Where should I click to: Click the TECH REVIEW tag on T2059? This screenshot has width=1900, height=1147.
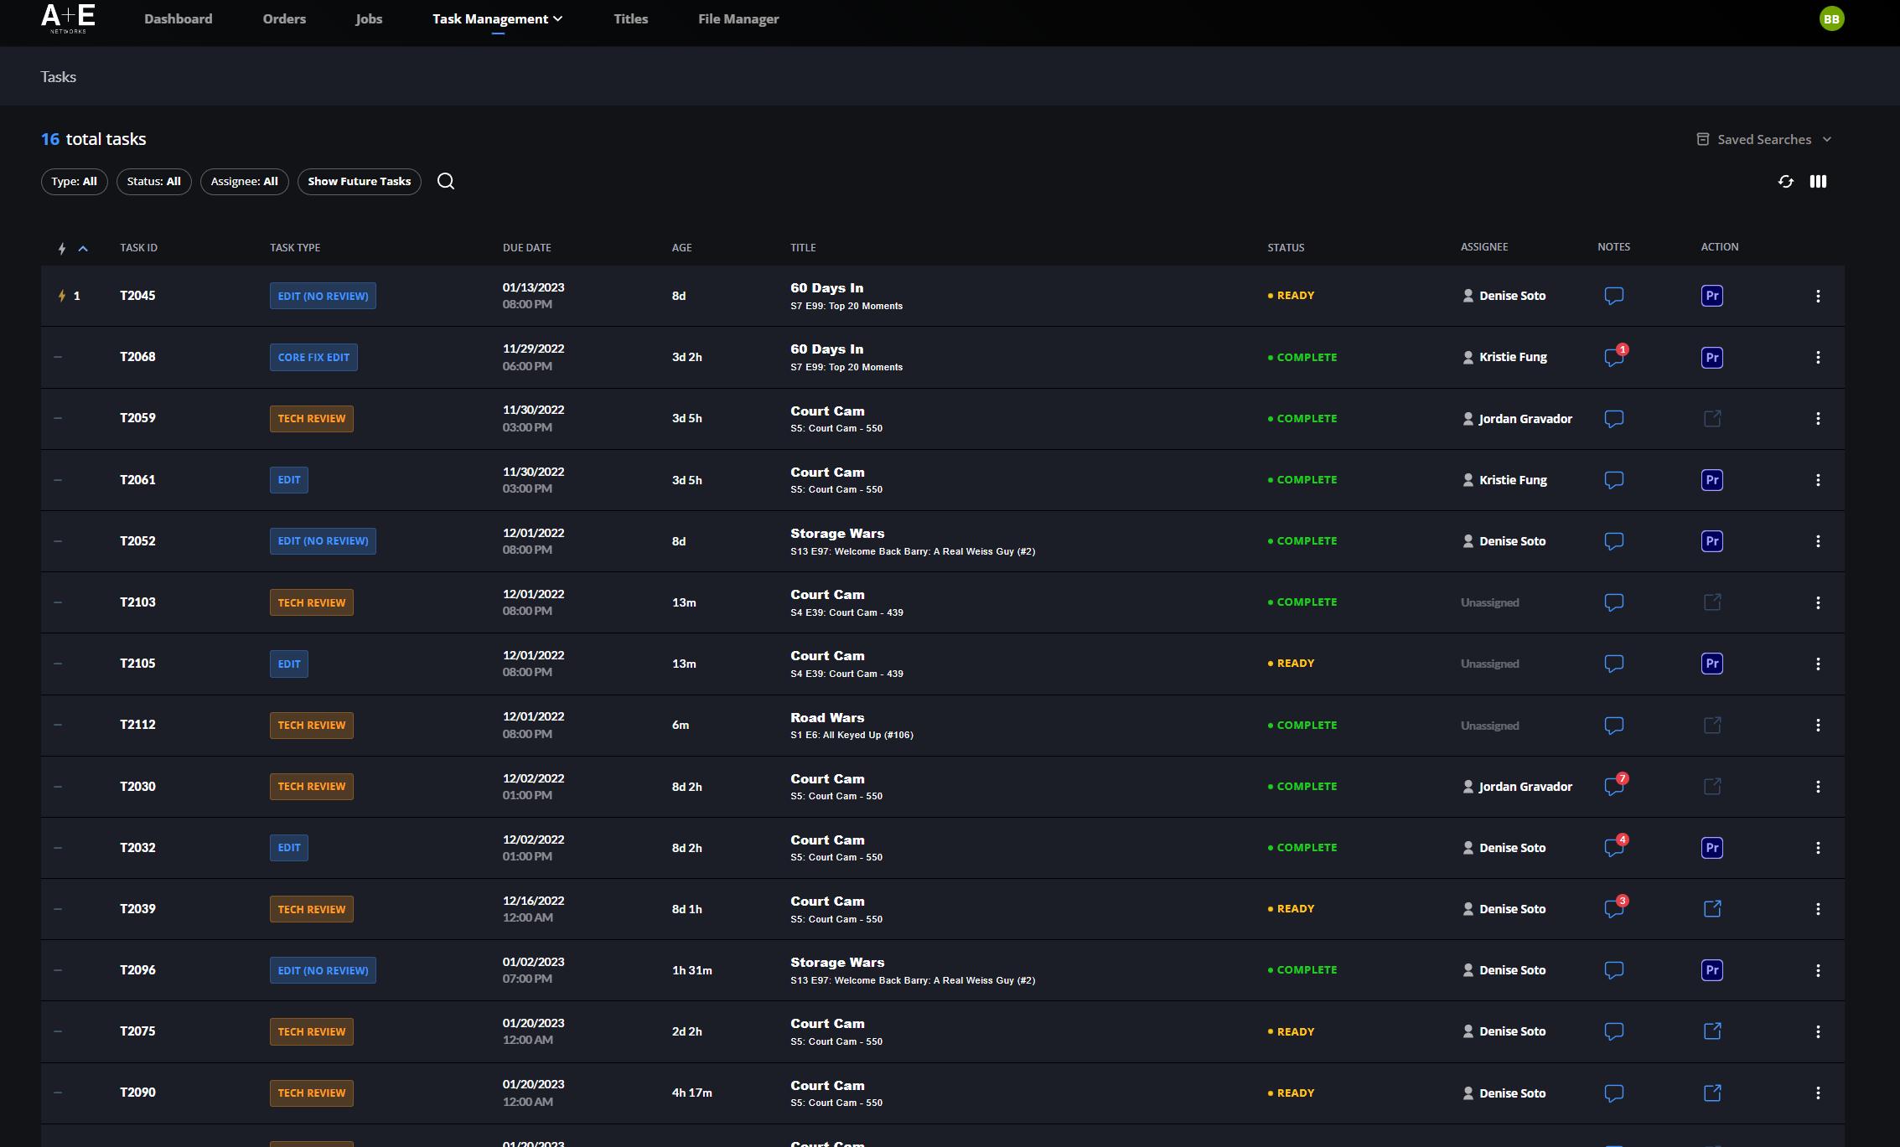point(311,418)
